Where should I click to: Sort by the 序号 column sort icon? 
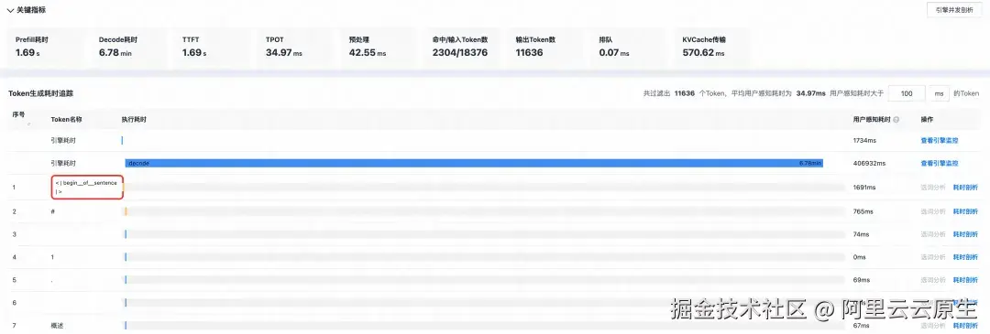click(29, 124)
